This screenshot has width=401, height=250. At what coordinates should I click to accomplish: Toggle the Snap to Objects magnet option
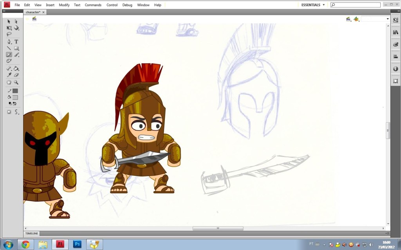click(9, 112)
